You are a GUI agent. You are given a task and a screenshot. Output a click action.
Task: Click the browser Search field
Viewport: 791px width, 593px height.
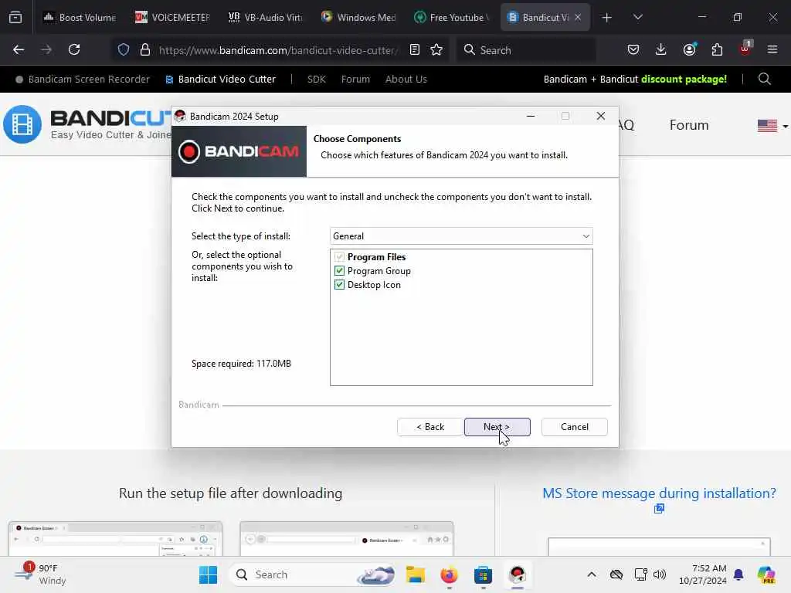[527, 50]
